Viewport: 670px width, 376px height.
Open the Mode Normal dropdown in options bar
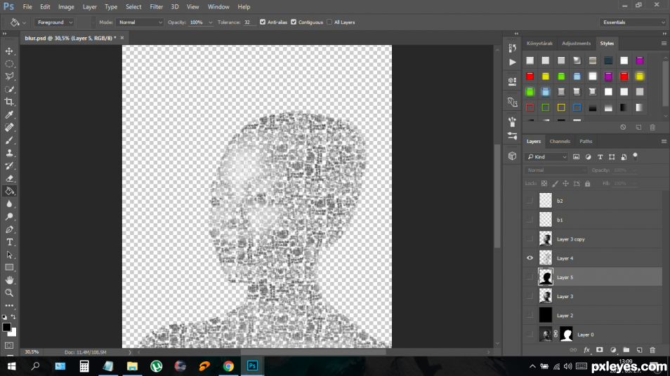tap(139, 22)
